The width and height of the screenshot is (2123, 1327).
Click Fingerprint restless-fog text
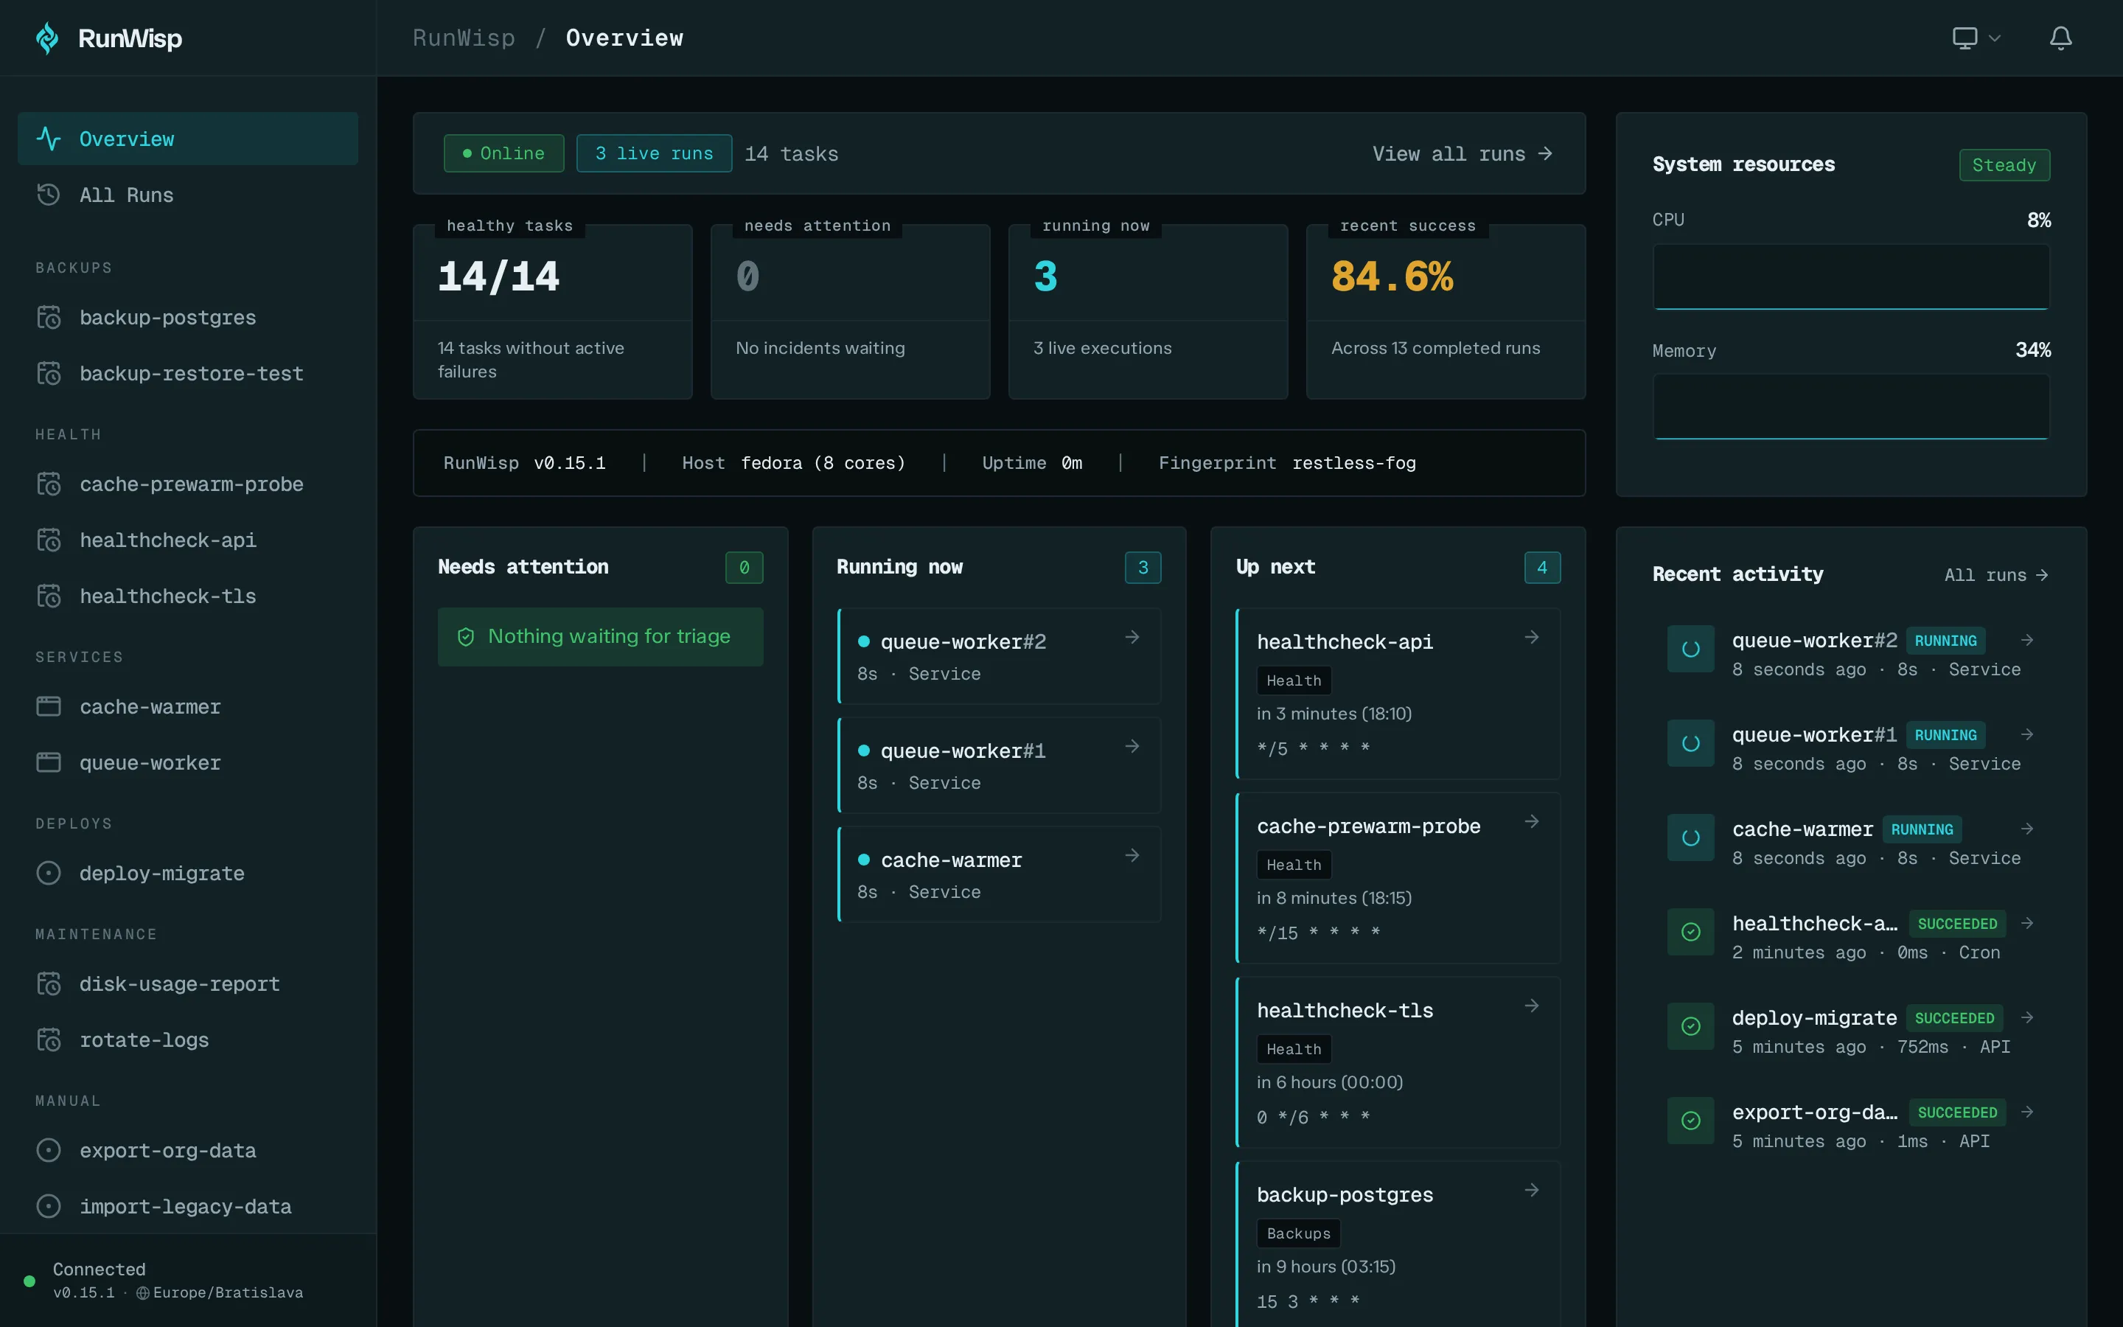tap(1287, 464)
